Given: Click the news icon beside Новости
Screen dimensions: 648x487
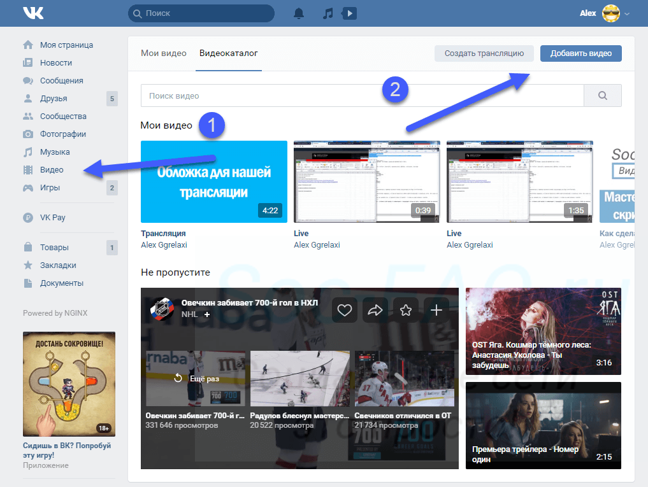Looking at the screenshot, I should pos(27,62).
